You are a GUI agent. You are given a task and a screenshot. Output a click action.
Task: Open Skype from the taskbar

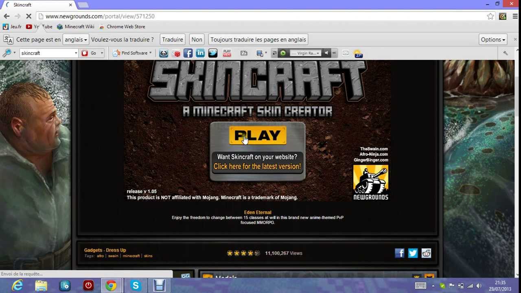click(x=136, y=286)
